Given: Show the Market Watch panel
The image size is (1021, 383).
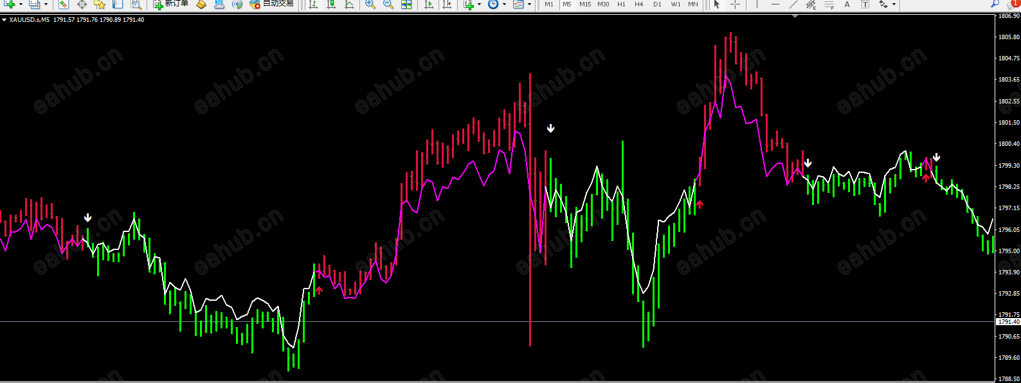Looking at the screenshot, I should click(64, 4).
